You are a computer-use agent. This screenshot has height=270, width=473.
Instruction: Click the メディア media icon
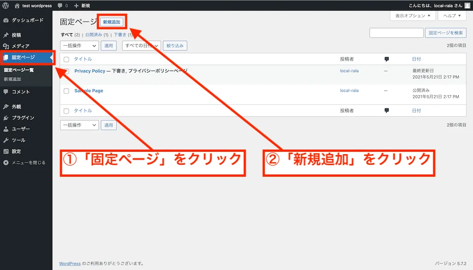pyautogui.click(x=6, y=46)
